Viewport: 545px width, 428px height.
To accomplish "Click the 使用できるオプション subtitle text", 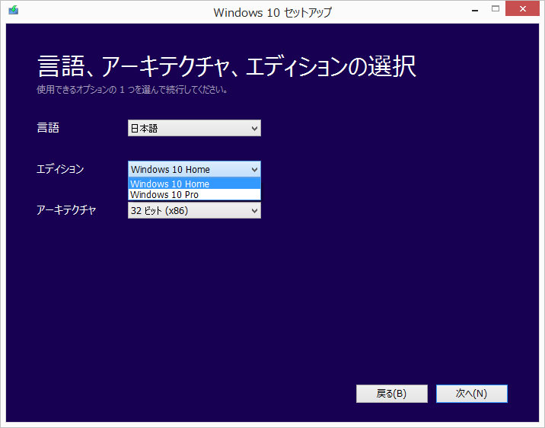I will (132, 90).
